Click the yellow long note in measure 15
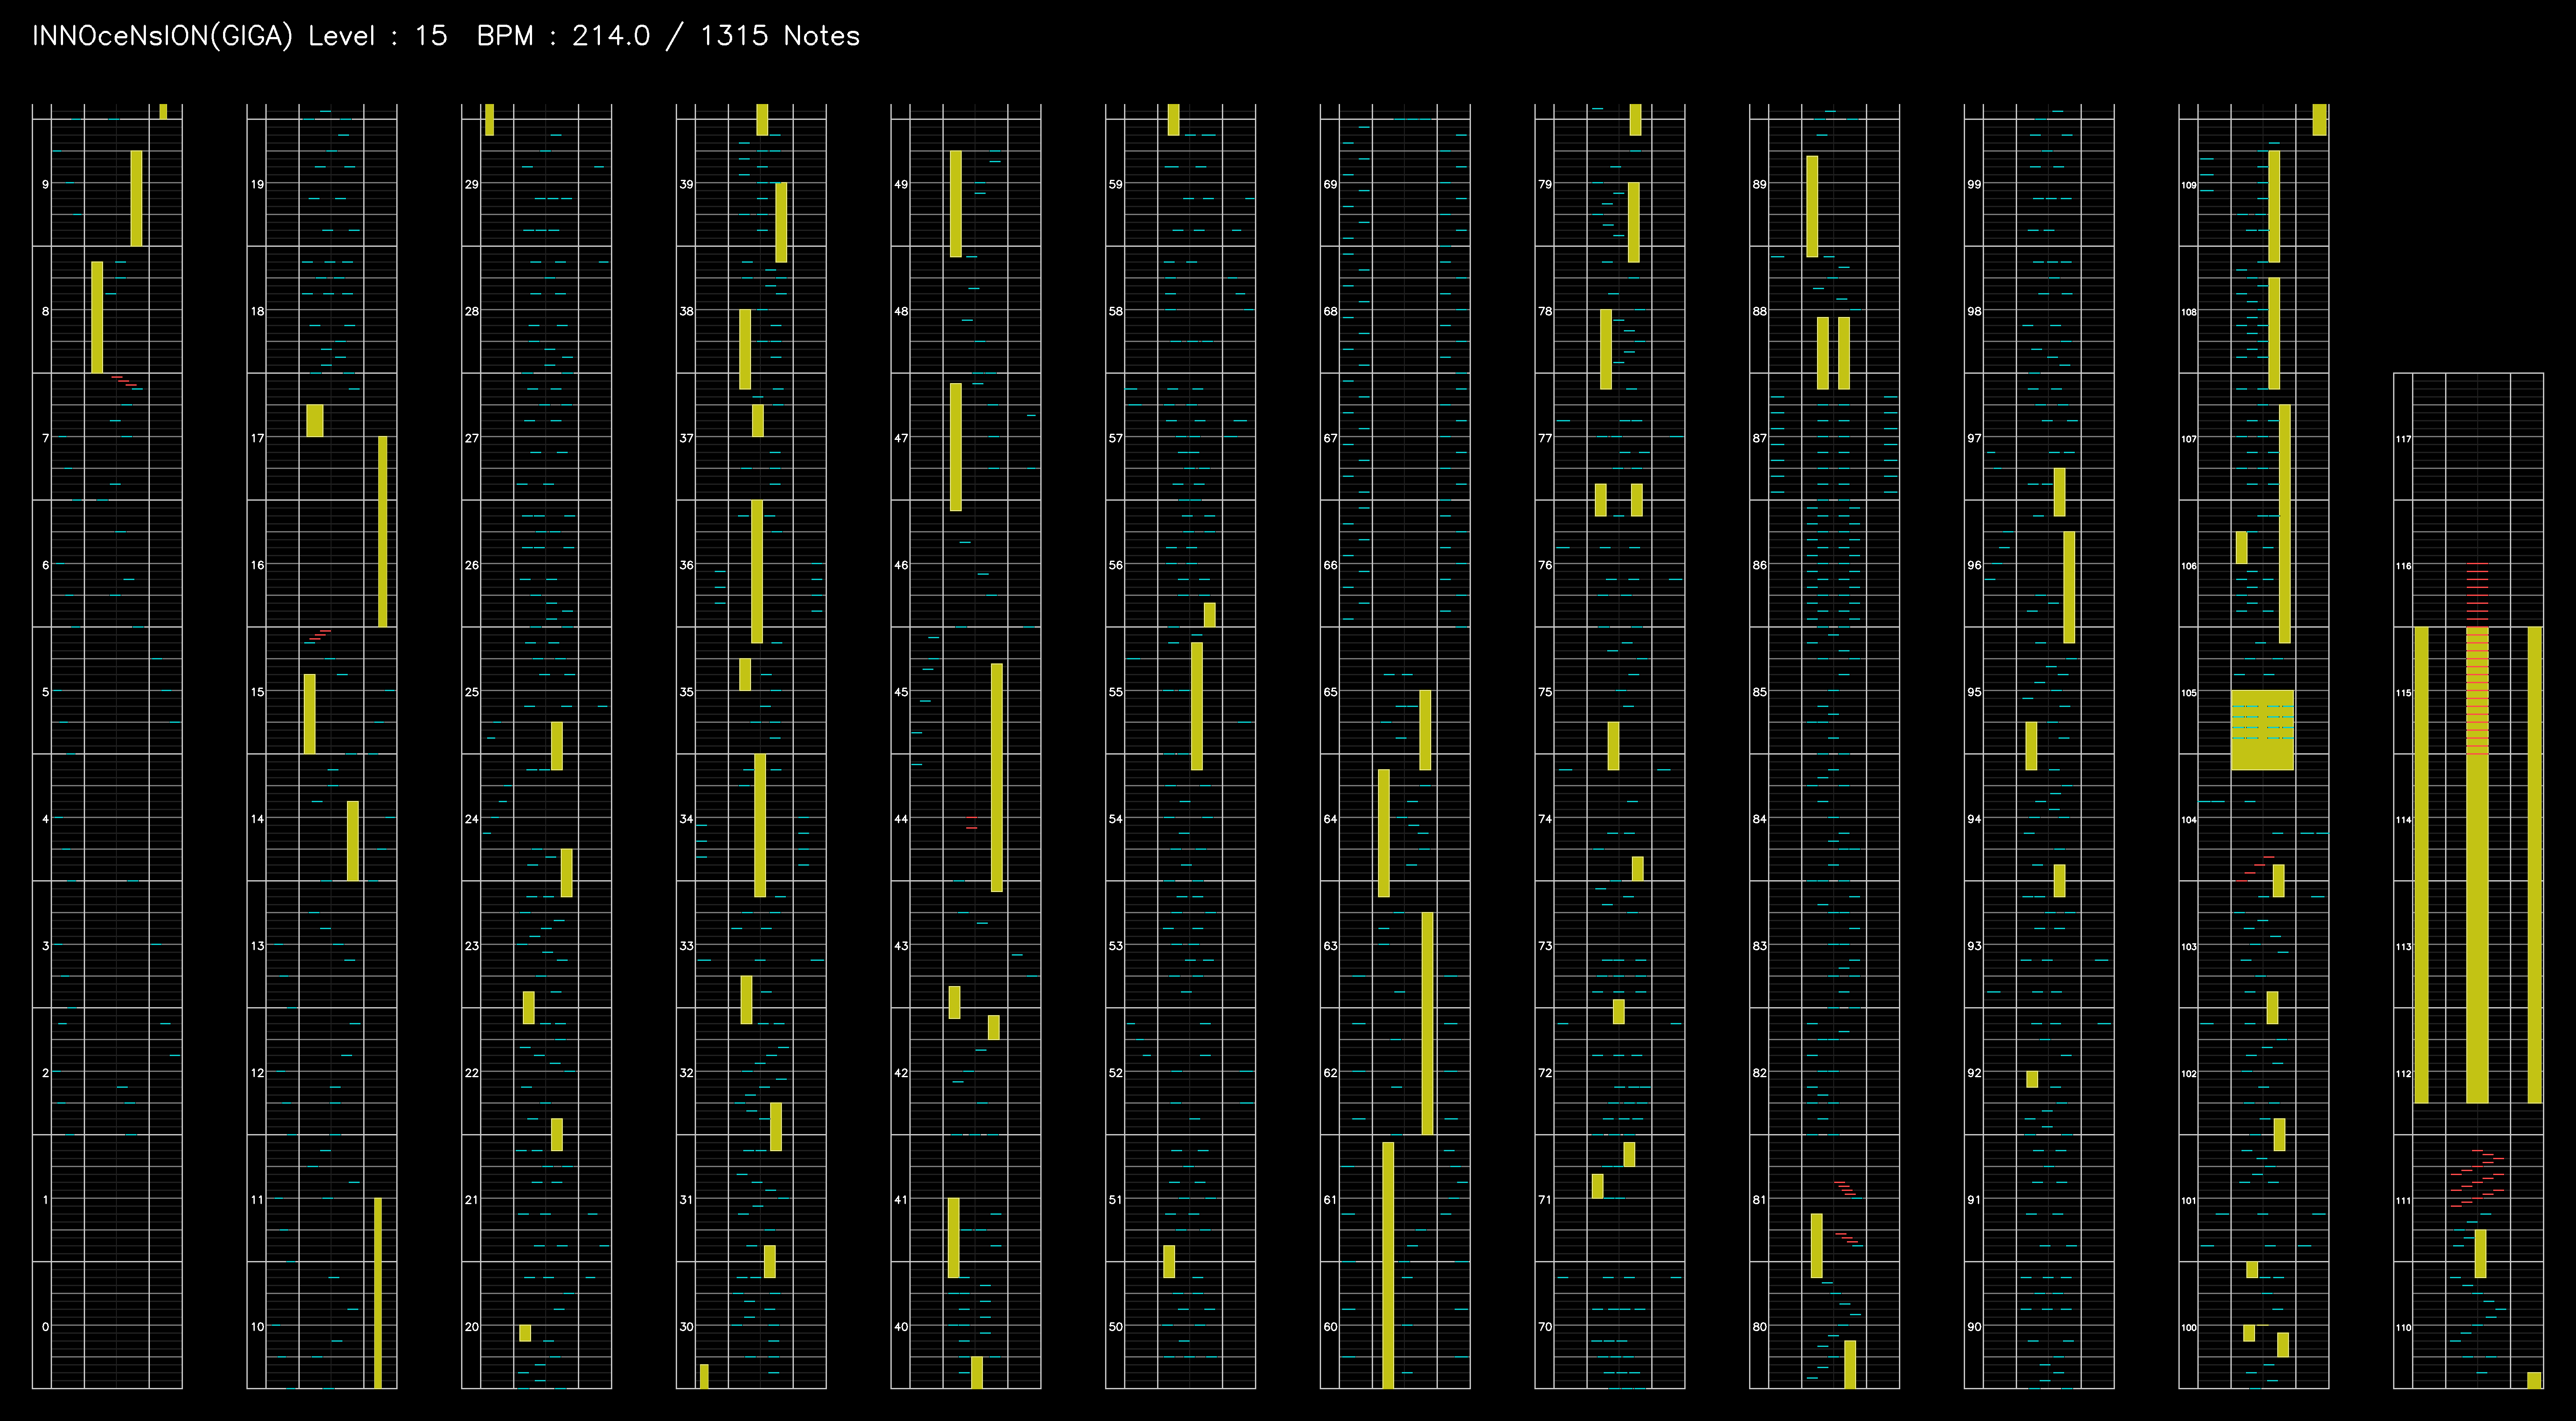 (310, 714)
